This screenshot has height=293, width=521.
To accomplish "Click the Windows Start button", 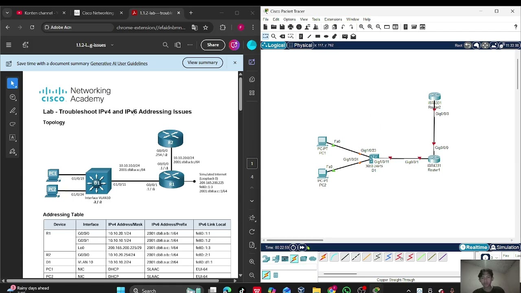I will point(121,290).
